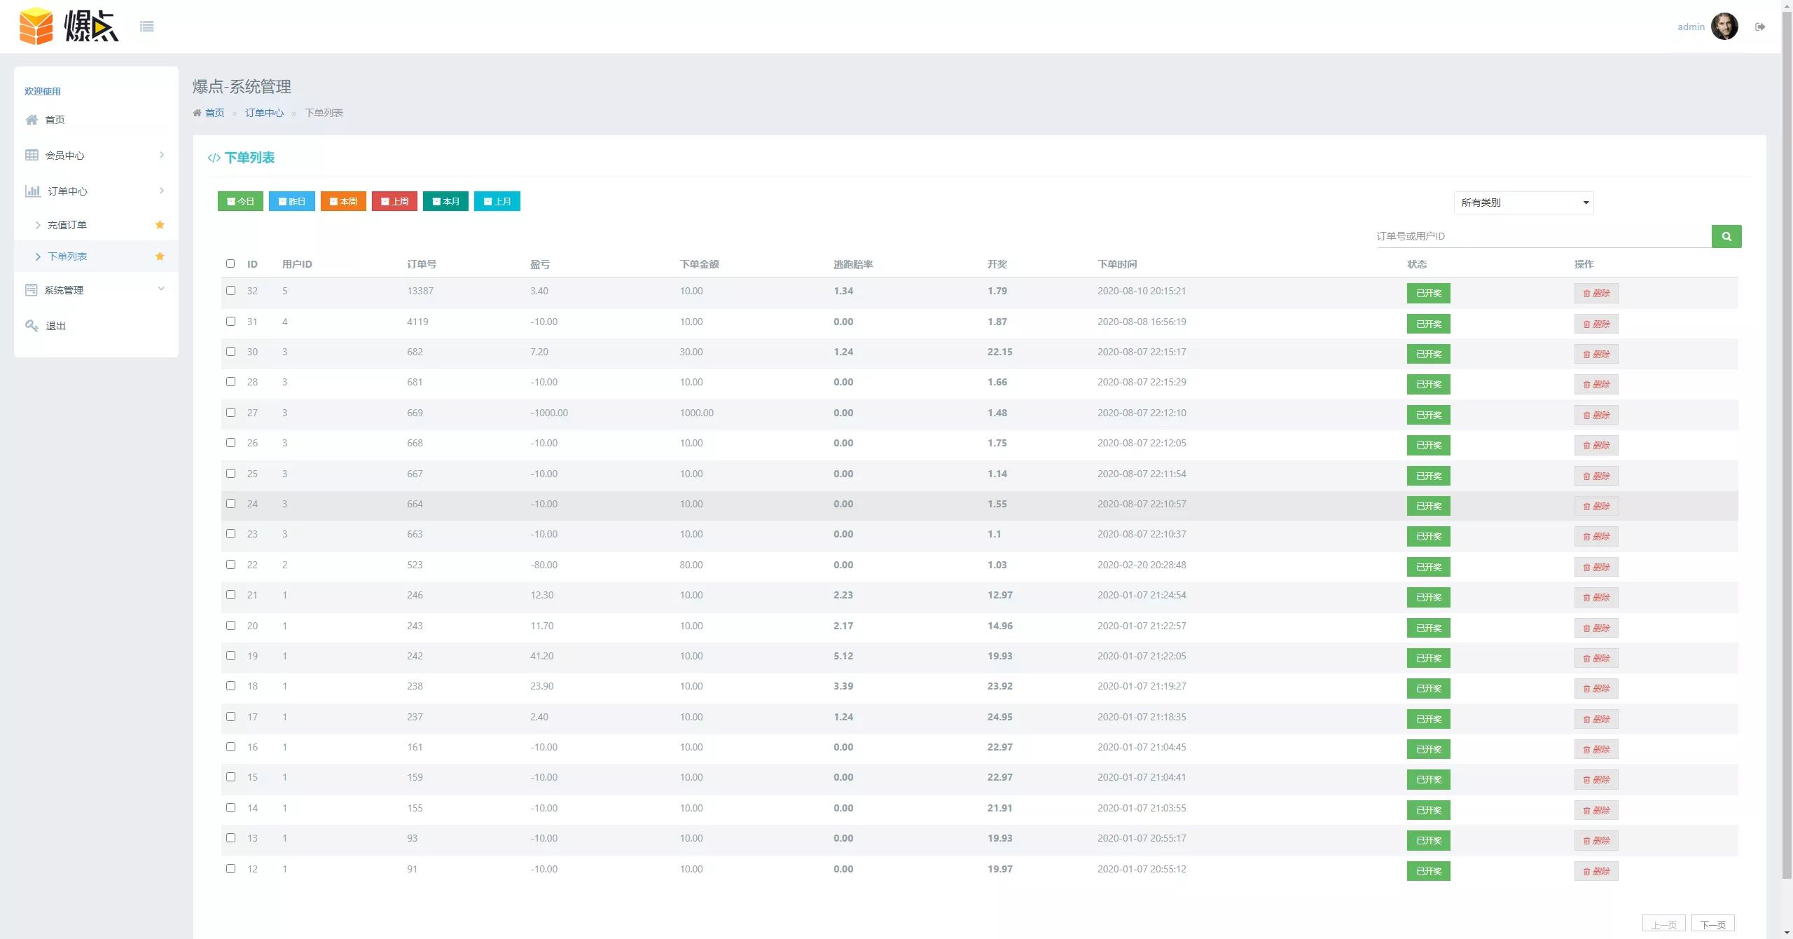Click the logout icon next to admin avatar
The height and width of the screenshot is (939, 1793).
tap(1760, 27)
